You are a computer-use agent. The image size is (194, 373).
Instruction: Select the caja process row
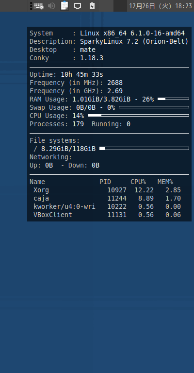tap(107, 198)
